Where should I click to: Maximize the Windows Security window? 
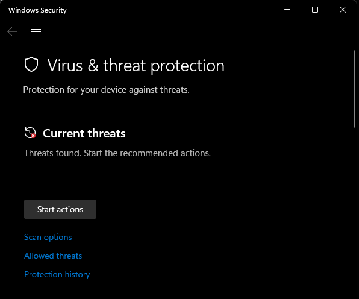click(315, 10)
